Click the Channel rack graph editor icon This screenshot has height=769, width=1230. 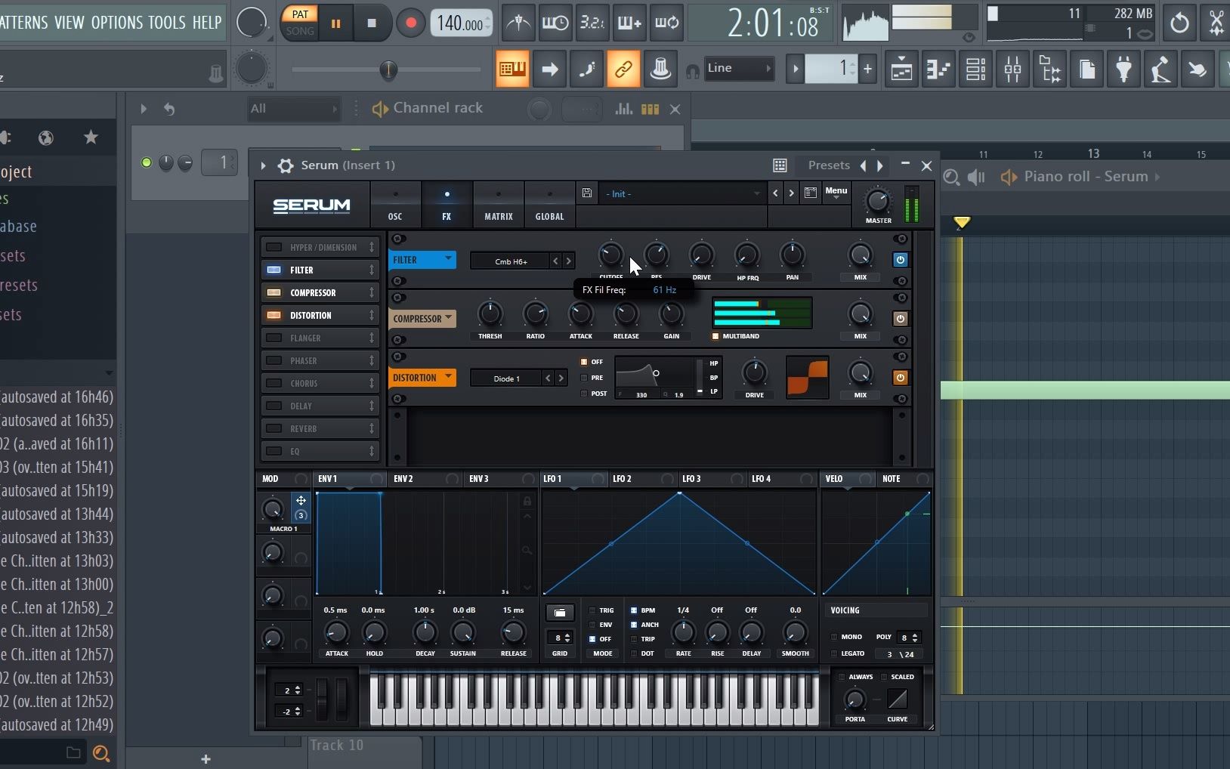pos(624,109)
